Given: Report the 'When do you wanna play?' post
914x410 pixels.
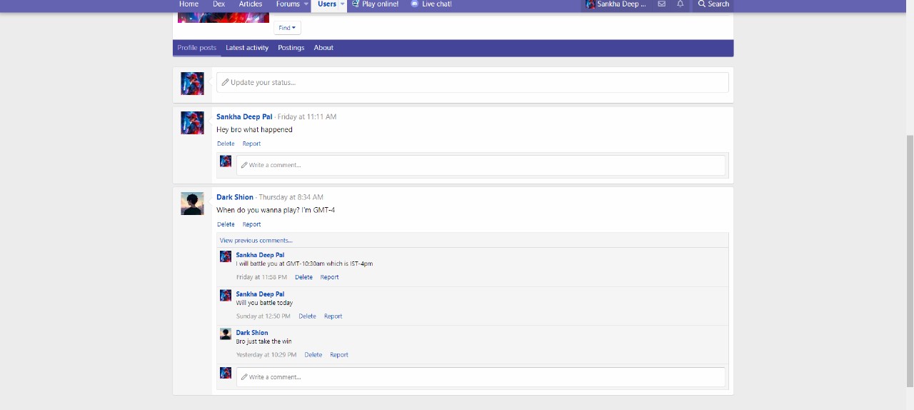Looking at the screenshot, I should (251, 224).
